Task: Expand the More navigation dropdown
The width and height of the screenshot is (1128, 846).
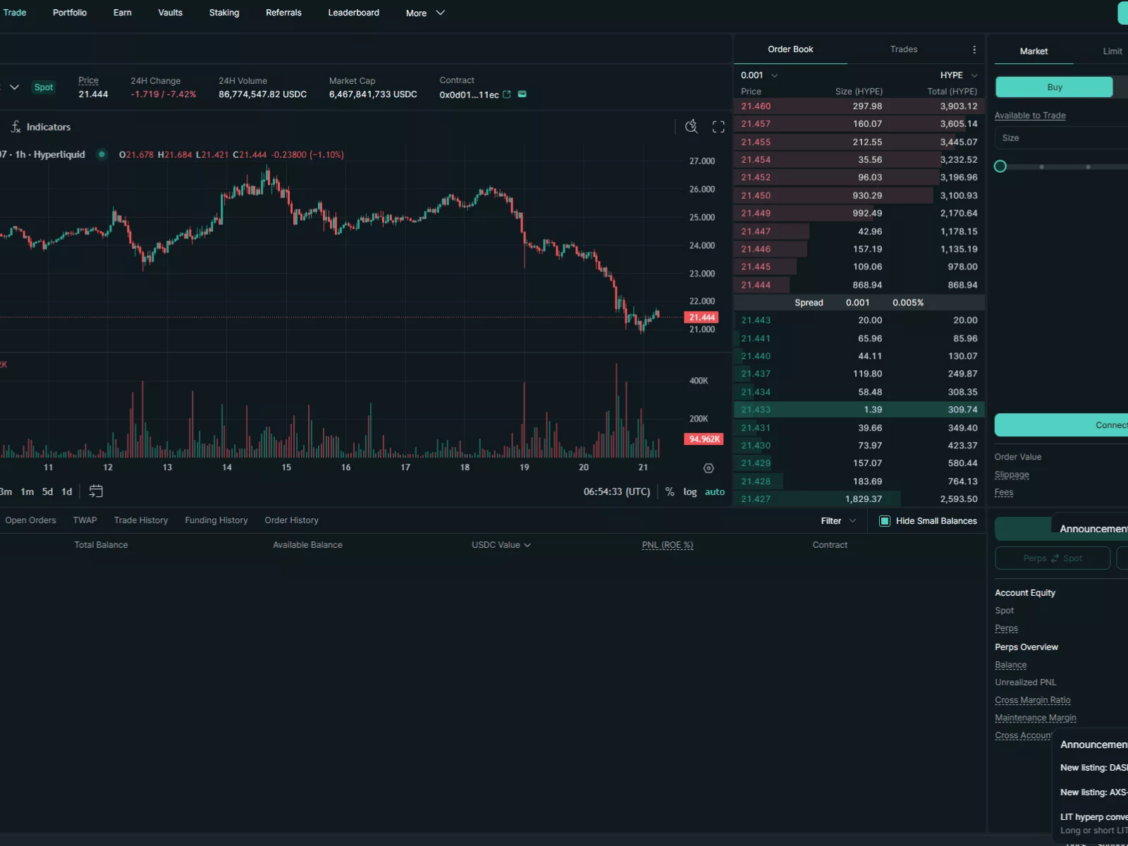Action: pyautogui.click(x=425, y=13)
